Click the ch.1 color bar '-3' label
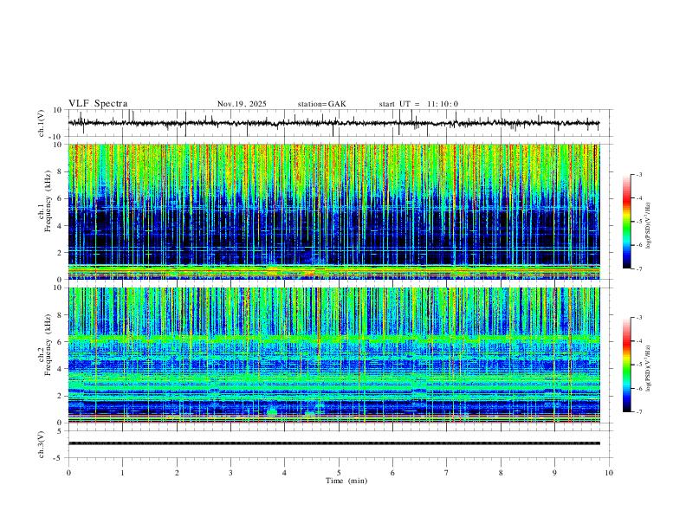The width and height of the screenshot is (686, 530). [x=638, y=175]
